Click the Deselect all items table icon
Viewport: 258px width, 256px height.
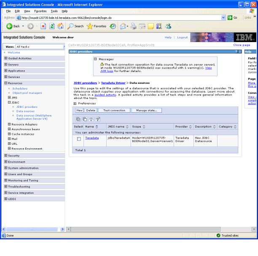click(x=85, y=119)
